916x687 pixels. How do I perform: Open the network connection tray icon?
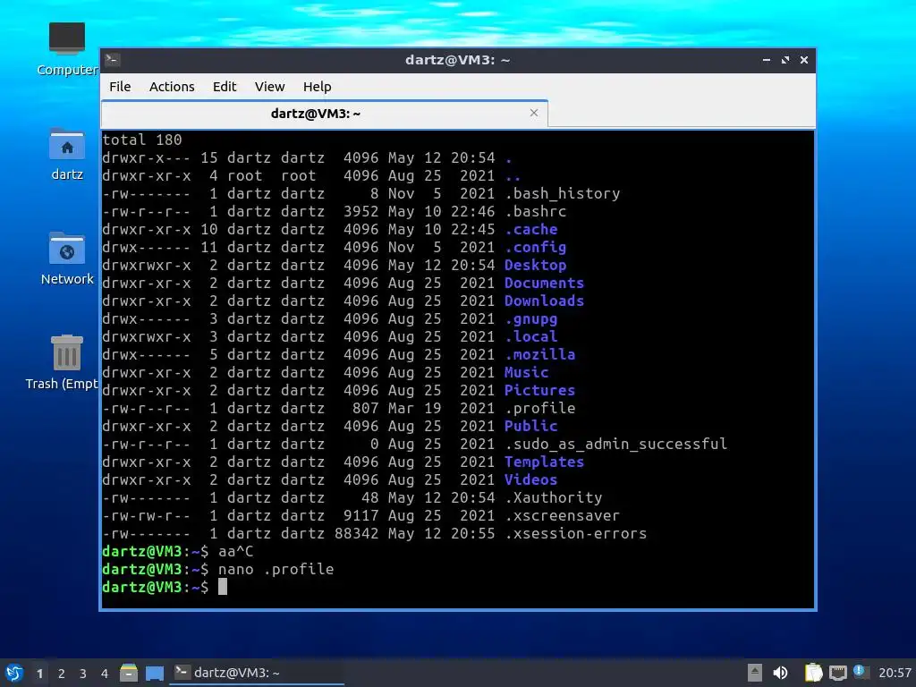pyautogui.click(x=837, y=673)
